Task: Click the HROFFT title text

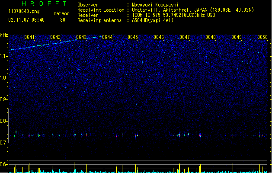Action: [44, 3]
